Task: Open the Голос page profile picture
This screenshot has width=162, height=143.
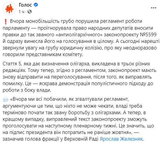Action: [x=10, y=8]
